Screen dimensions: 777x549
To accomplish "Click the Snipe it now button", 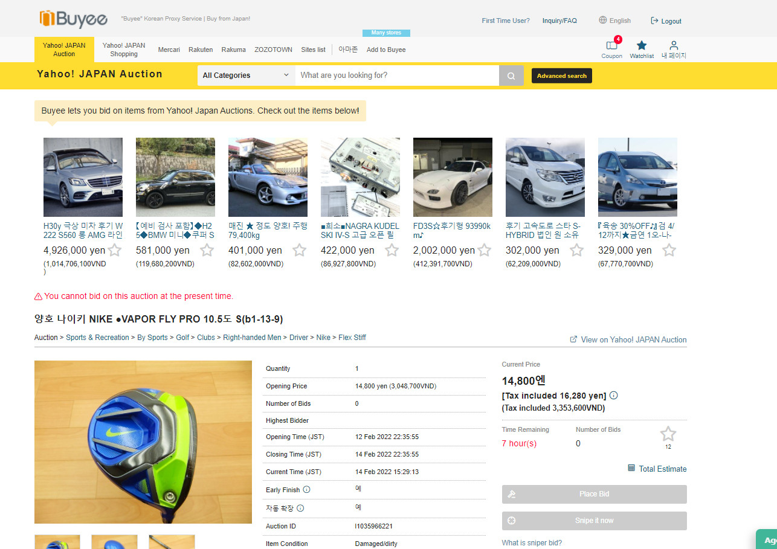I will [595, 521].
